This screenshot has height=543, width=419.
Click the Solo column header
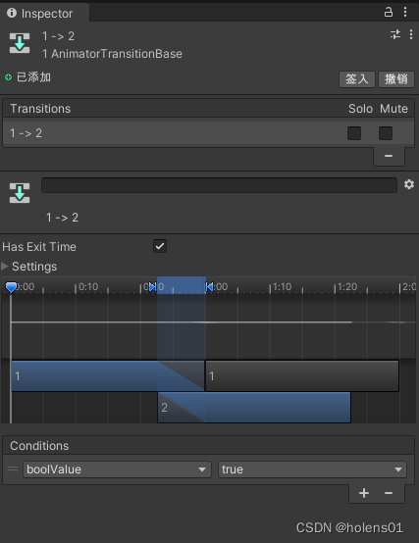pyautogui.click(x=360, y=109)
